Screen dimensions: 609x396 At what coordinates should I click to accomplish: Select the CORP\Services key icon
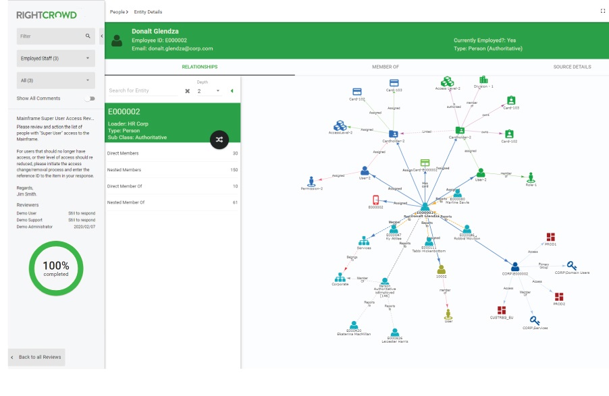coord(533,320)
